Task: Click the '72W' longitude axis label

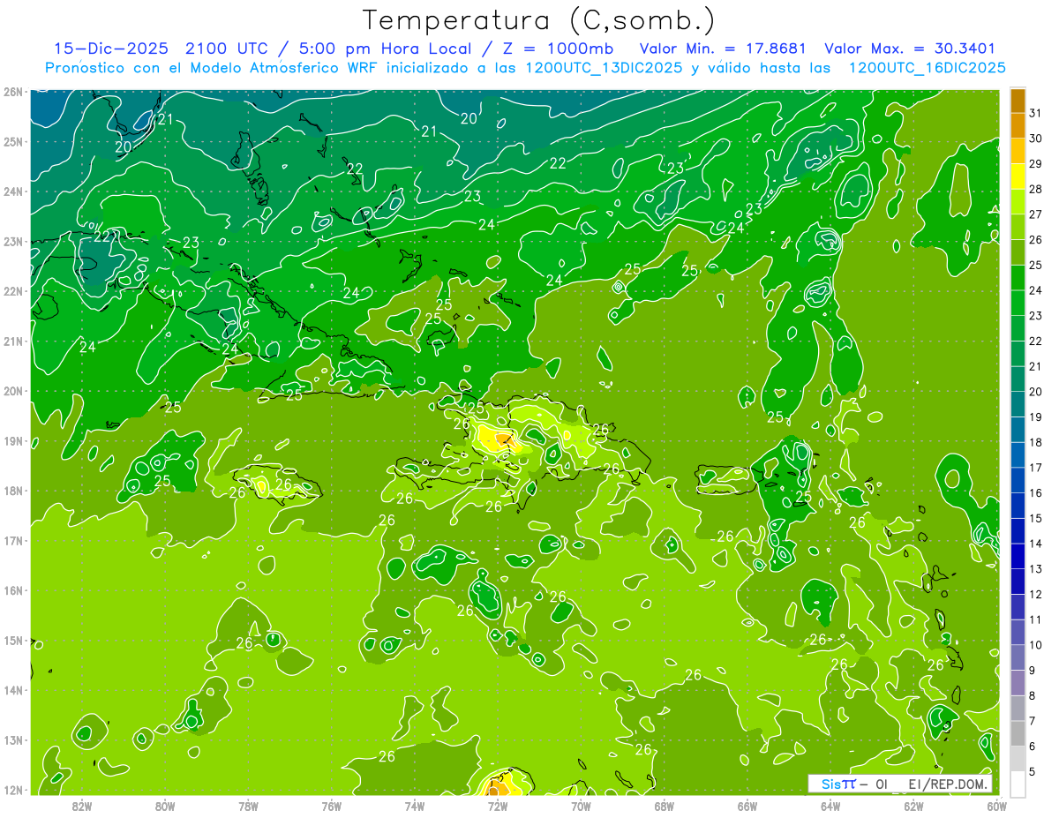Action: coord(498,806)
